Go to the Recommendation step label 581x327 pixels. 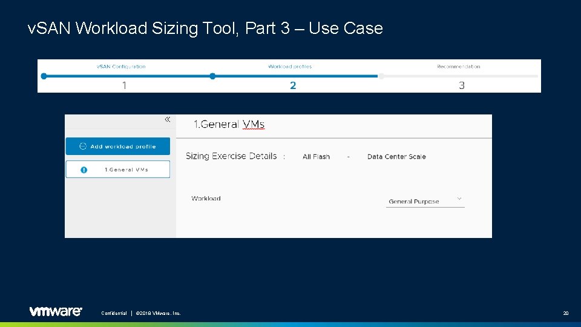pyautogui.click(x=459, y=67)
